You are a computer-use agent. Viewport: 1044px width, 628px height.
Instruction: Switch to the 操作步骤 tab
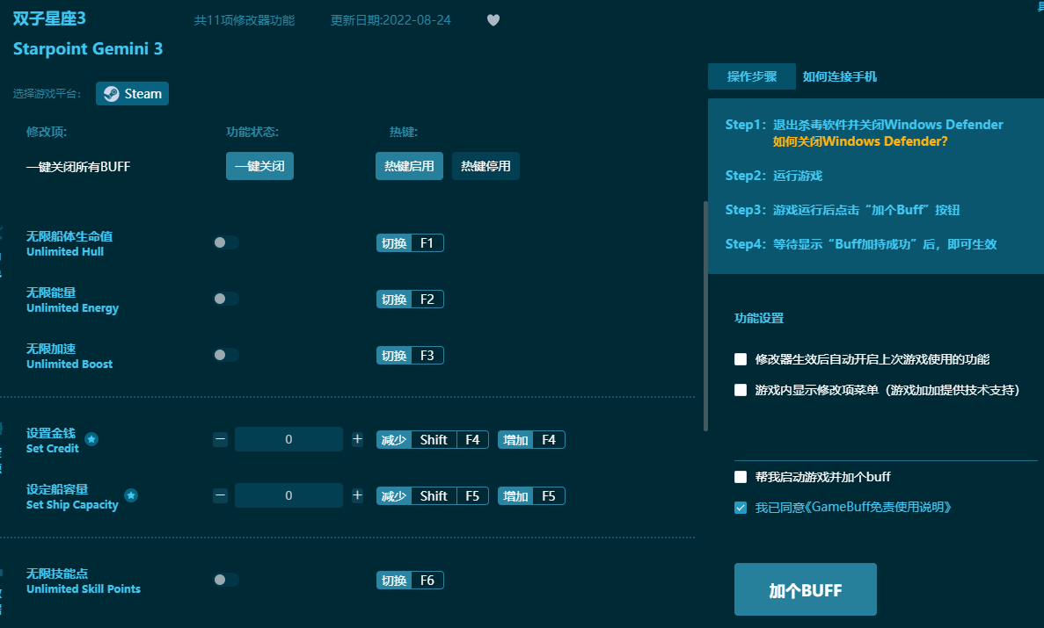(x=752, y=76)
